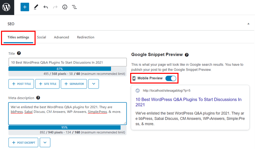Select the pencil edit tool
Image resolution: width=255 pixels, height=149 pixels.
[36, 7]
